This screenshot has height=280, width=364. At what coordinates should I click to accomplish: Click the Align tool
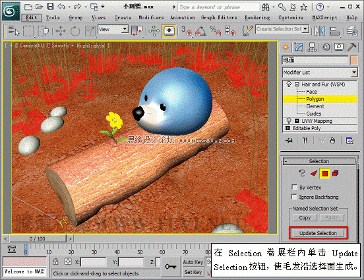coord(335,30)
